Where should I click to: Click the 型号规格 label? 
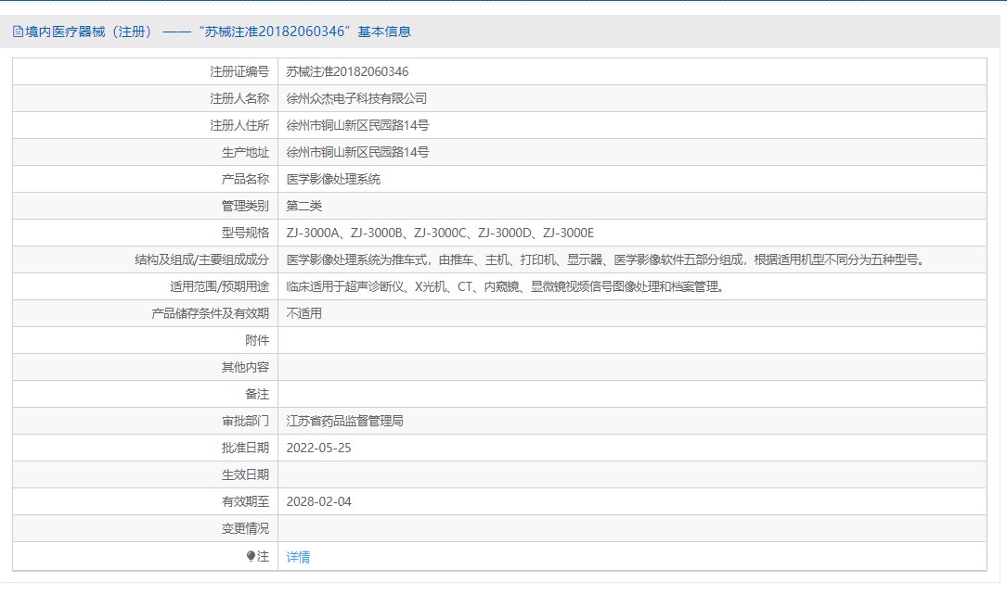pos(245,234)
